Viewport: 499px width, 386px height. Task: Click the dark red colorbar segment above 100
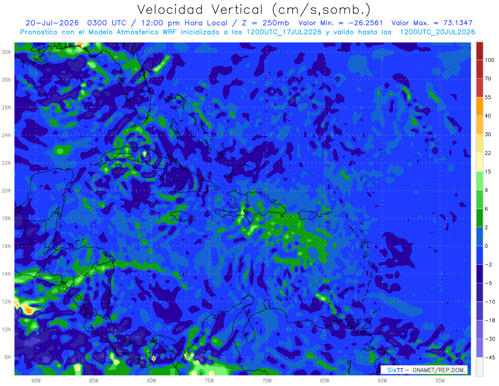tap(479, 51)
